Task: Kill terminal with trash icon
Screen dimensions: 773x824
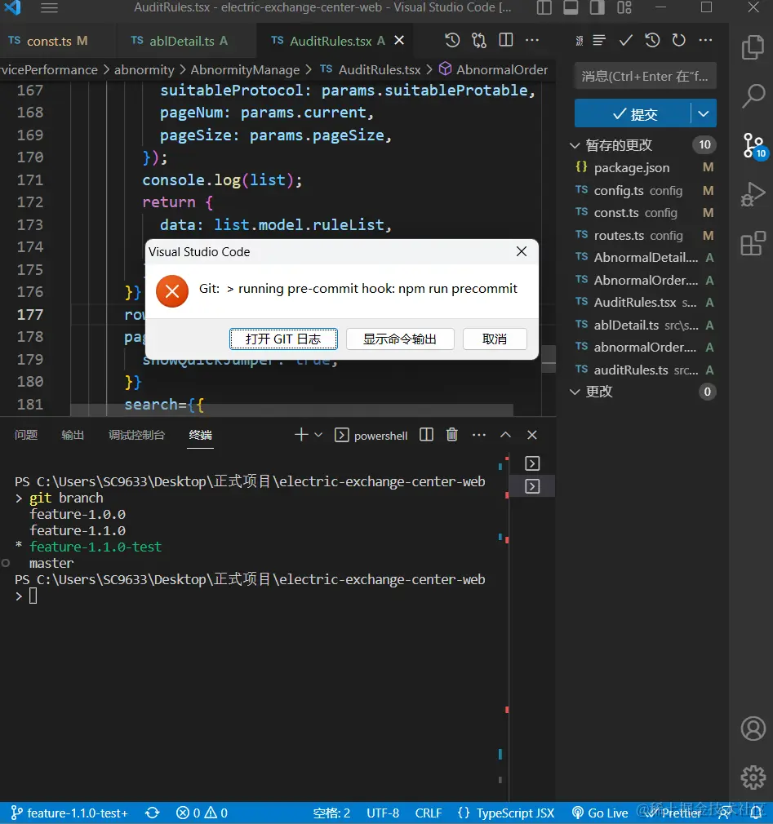Action: click(x=452, y=435)
